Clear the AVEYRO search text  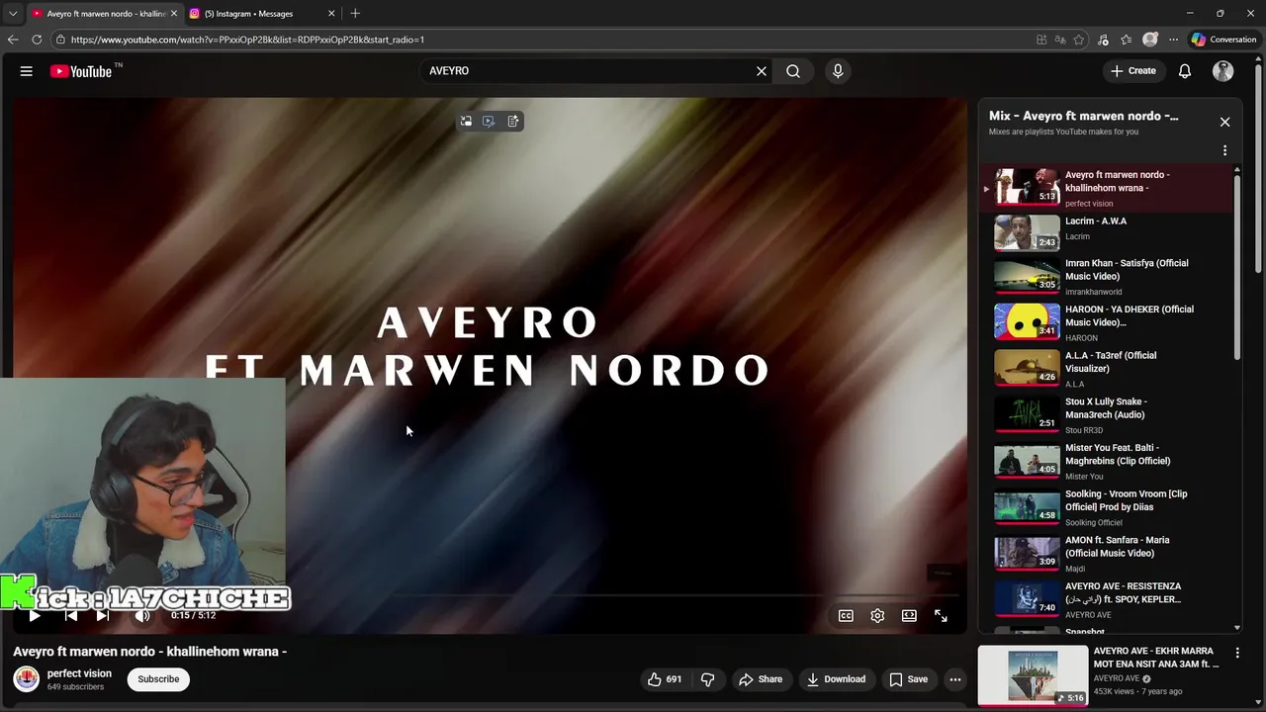[762, 71]
